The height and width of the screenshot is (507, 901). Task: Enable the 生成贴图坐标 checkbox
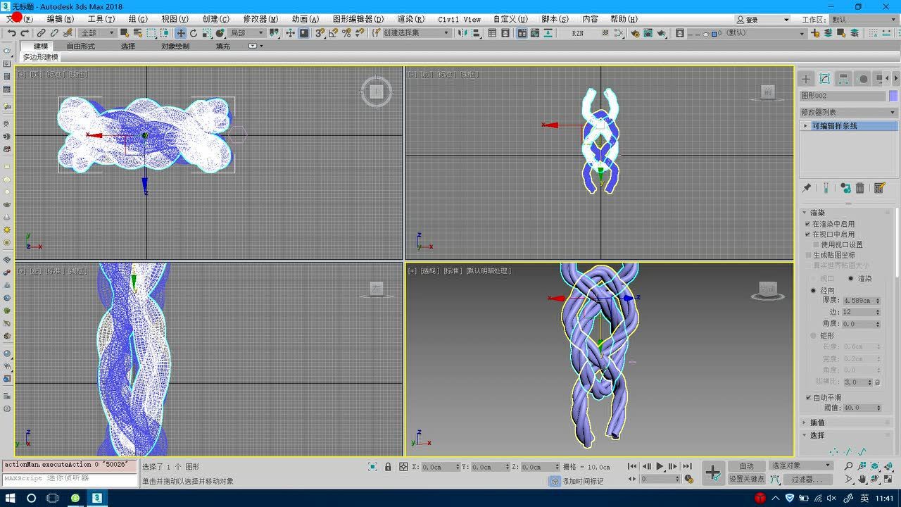pos(808,255)
